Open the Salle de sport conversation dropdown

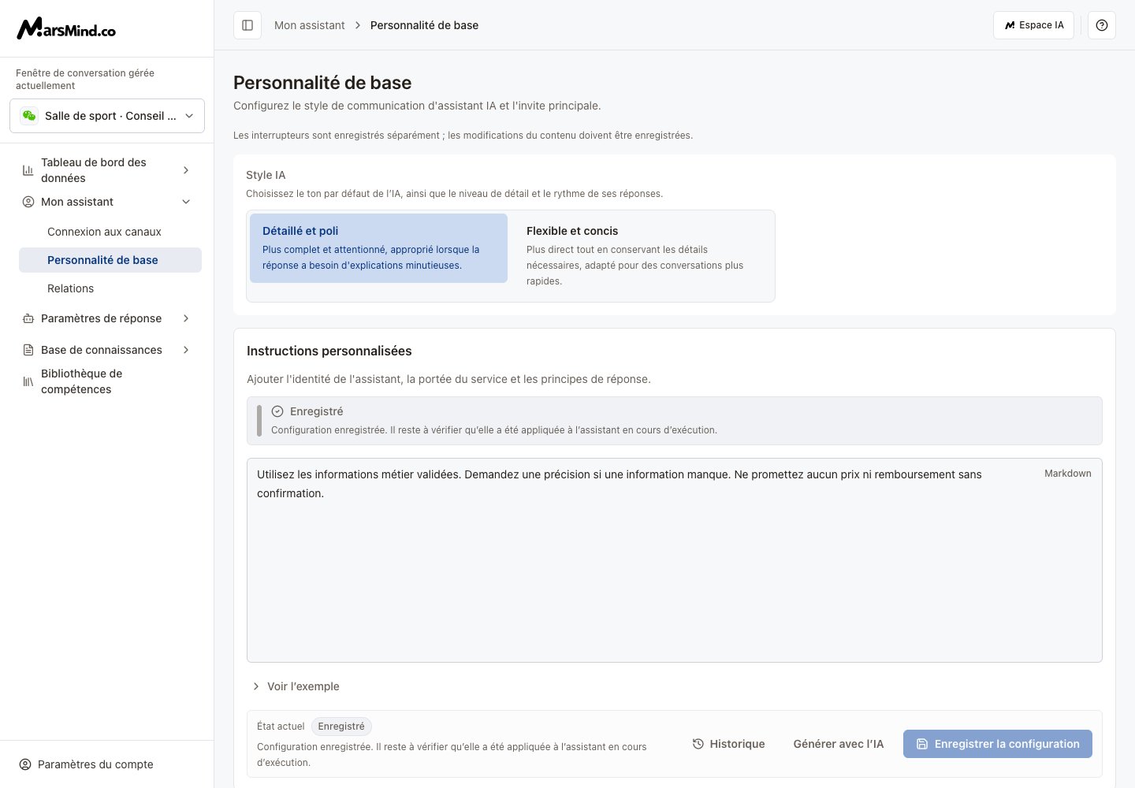click(x=107, y=116)
